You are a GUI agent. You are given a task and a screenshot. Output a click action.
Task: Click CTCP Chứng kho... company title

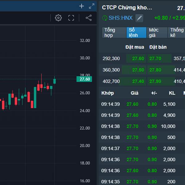[127, 7]
